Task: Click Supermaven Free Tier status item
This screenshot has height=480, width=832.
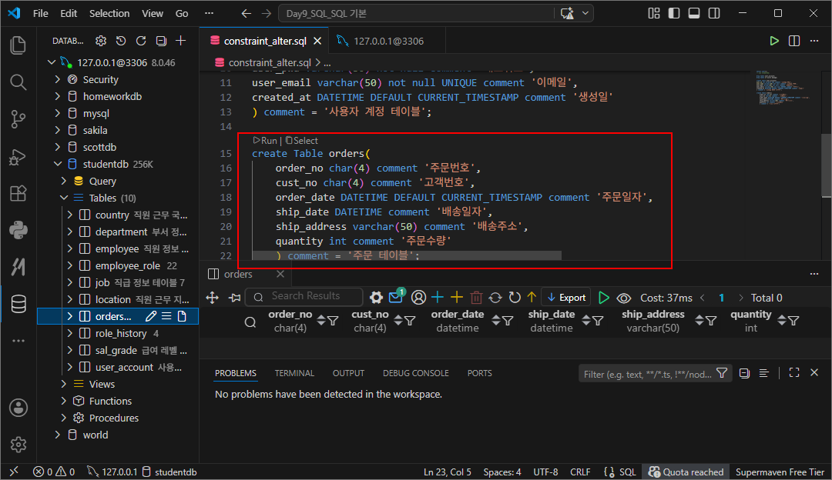Action: [x=780, y=472]
